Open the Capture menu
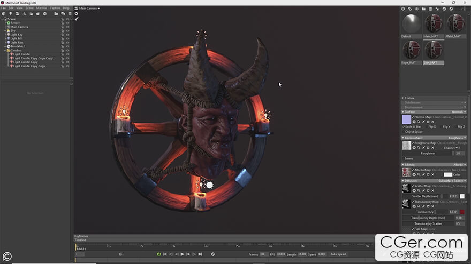 [55, 8]
